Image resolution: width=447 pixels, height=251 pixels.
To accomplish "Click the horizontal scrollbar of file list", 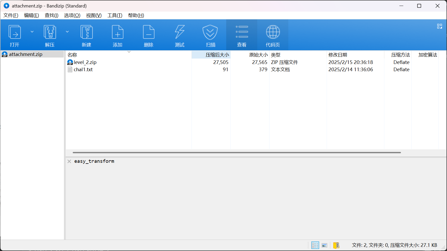I will click(x=237, y=152).
